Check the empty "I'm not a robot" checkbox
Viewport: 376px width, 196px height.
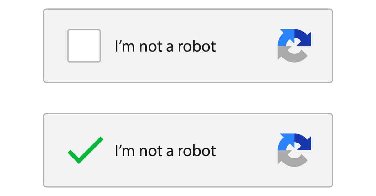84,46
